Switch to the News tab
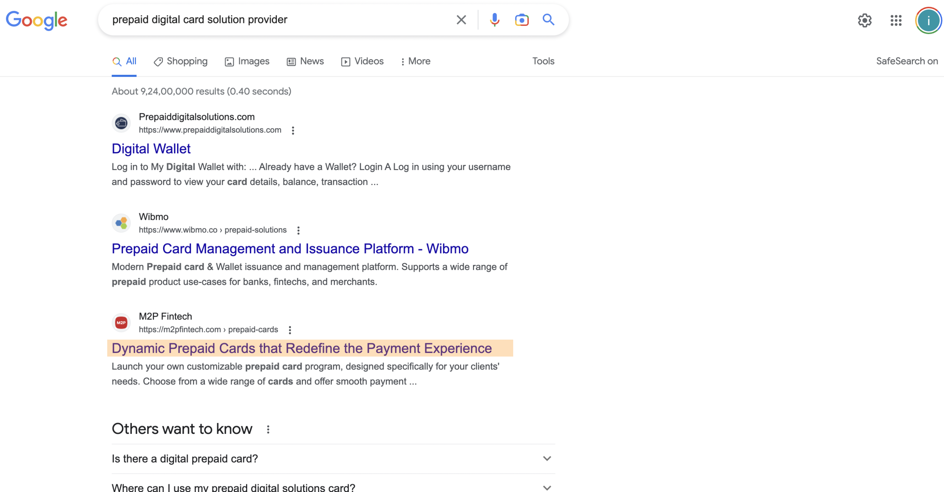Viewport: 944px width, 492px height. tap(305, 61)
